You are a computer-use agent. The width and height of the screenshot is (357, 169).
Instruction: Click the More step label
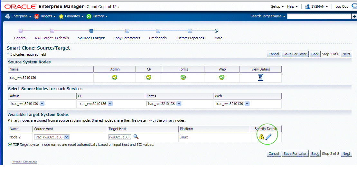(x=218, y=38)
